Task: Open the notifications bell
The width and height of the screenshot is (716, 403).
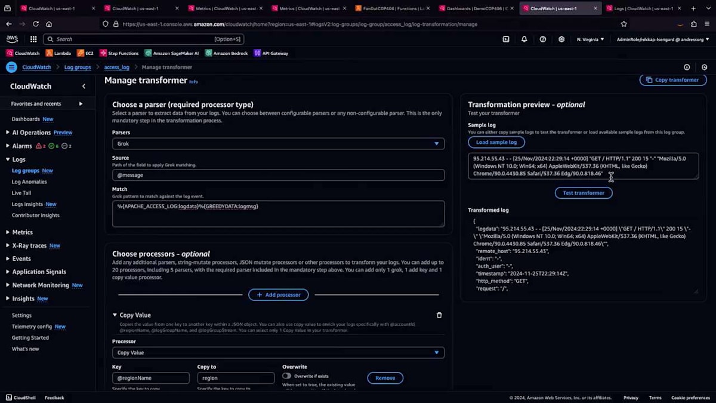Action: tap(524, 39)
